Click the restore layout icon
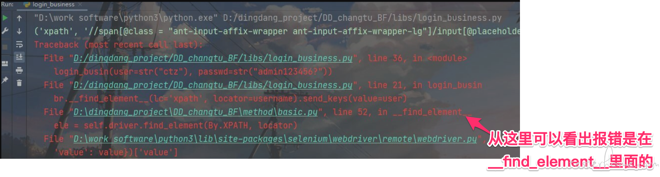The width and height of the screenshot is (660, 177). pyautogui.click(x=5, y=63)
